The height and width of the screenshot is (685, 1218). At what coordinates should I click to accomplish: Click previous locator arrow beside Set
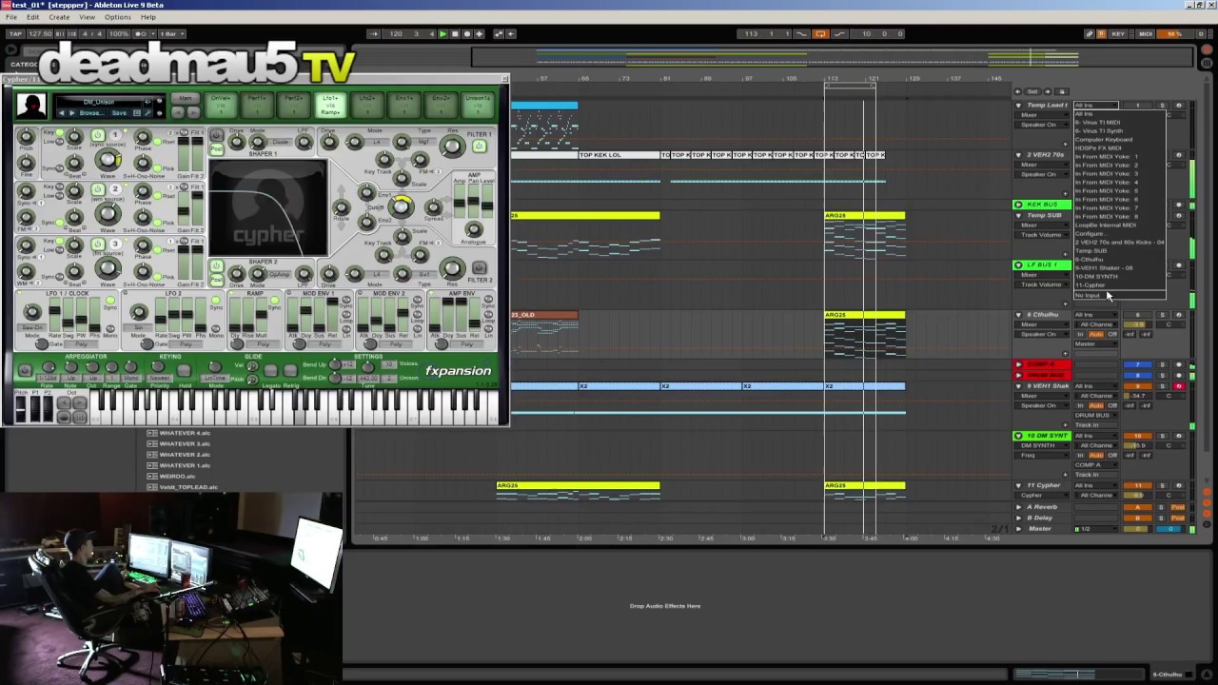1019,92
